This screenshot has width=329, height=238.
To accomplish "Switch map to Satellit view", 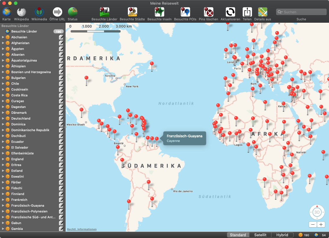I will pyautogui.click(x=260, y=235).
